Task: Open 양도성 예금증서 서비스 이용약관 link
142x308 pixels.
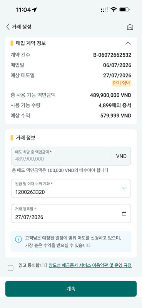Action: point(90,266)
